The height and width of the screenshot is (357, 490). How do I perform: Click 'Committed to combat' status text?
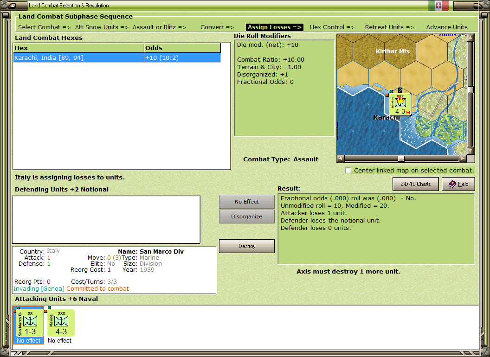(97, 288)
